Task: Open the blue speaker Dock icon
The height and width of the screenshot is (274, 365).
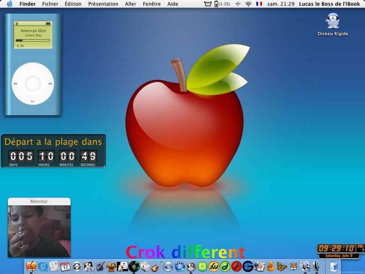Action: click(x=316, y=266)
